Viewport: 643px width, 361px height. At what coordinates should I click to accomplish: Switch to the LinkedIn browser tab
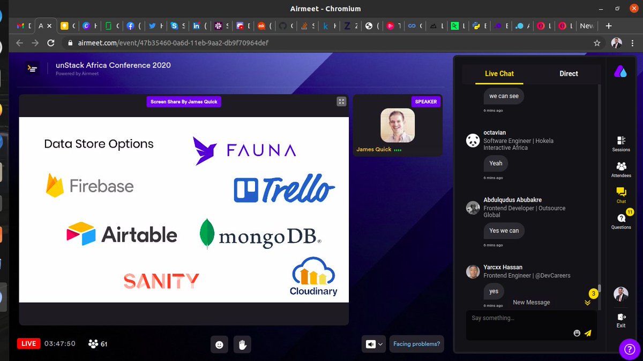[200, 26]
